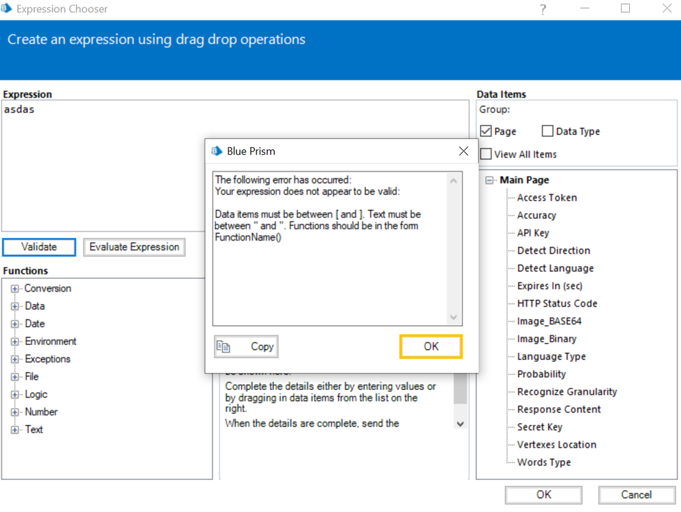Select the Response Content data item

pos(558,410)
